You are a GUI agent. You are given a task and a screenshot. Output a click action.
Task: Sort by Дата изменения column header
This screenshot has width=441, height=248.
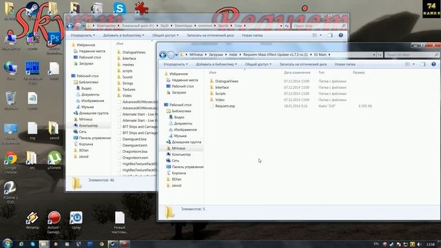[297, 72]
